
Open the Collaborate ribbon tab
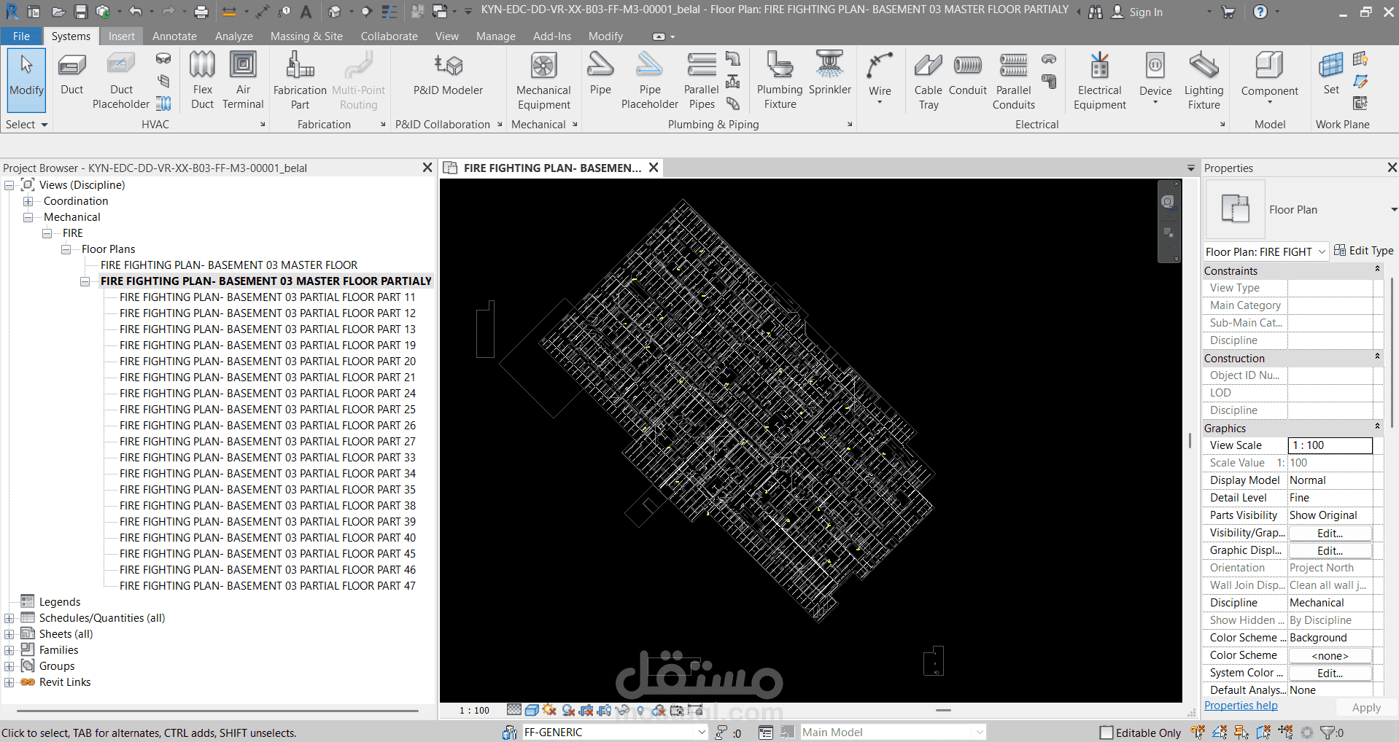point(389,36)
